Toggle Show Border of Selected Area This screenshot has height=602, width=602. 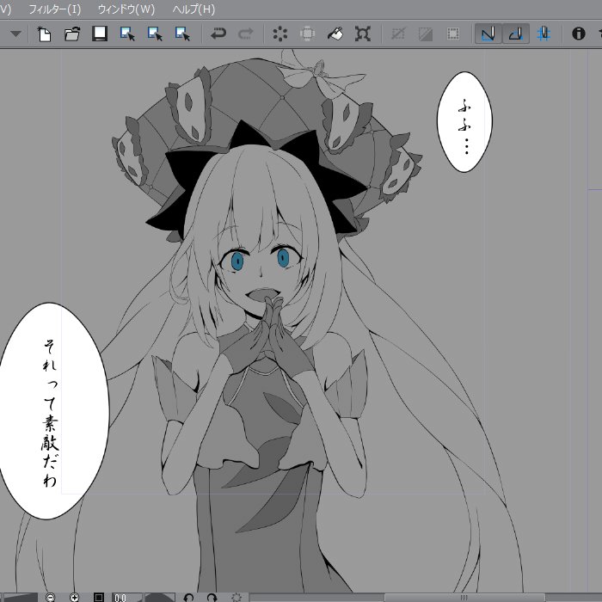(x=453, y=34)
